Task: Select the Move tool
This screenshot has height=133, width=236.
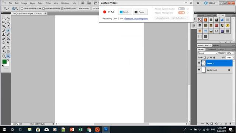Action: pyautogui.click(x=8, y=18)
